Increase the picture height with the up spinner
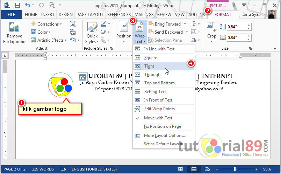 click(x=249, y=25)
